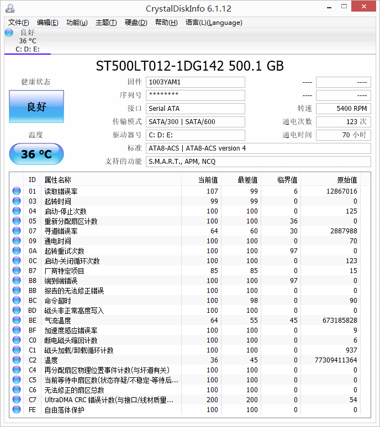Open the 语言(L)(Language) menu
The width and height of the screenshot is (380, 427).
[214, 23]
